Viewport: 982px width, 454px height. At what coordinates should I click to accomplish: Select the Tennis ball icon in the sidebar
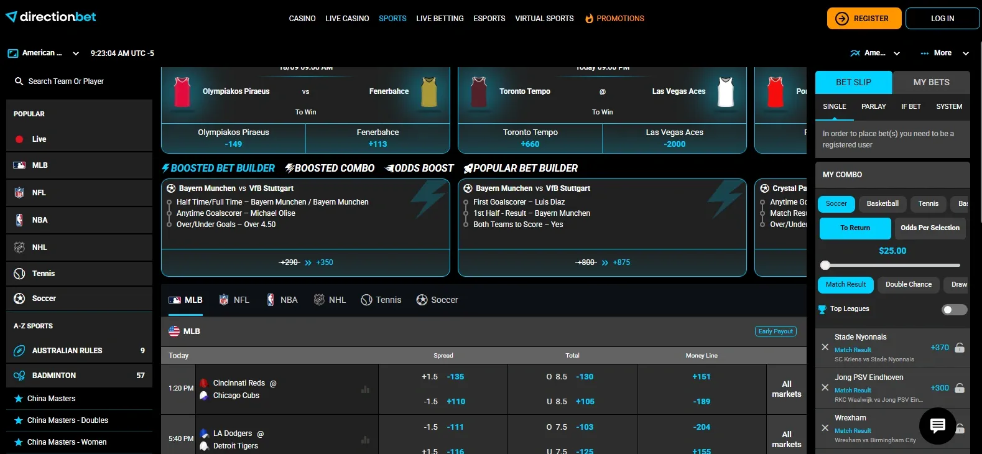point(19,274)
